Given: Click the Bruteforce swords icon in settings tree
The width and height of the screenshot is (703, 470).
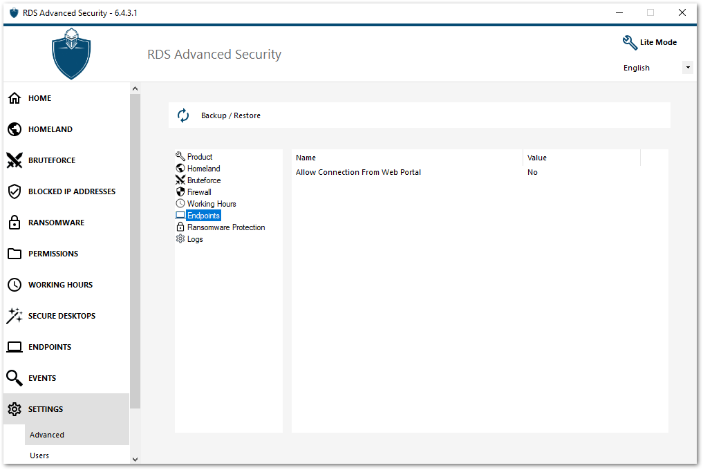Looking at the screenshot, I should tap(180, 180).
